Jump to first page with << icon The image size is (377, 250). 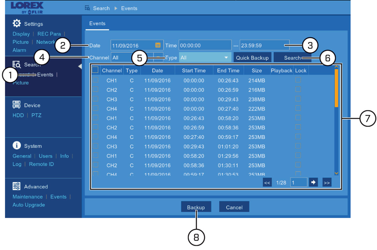point(267,183)
